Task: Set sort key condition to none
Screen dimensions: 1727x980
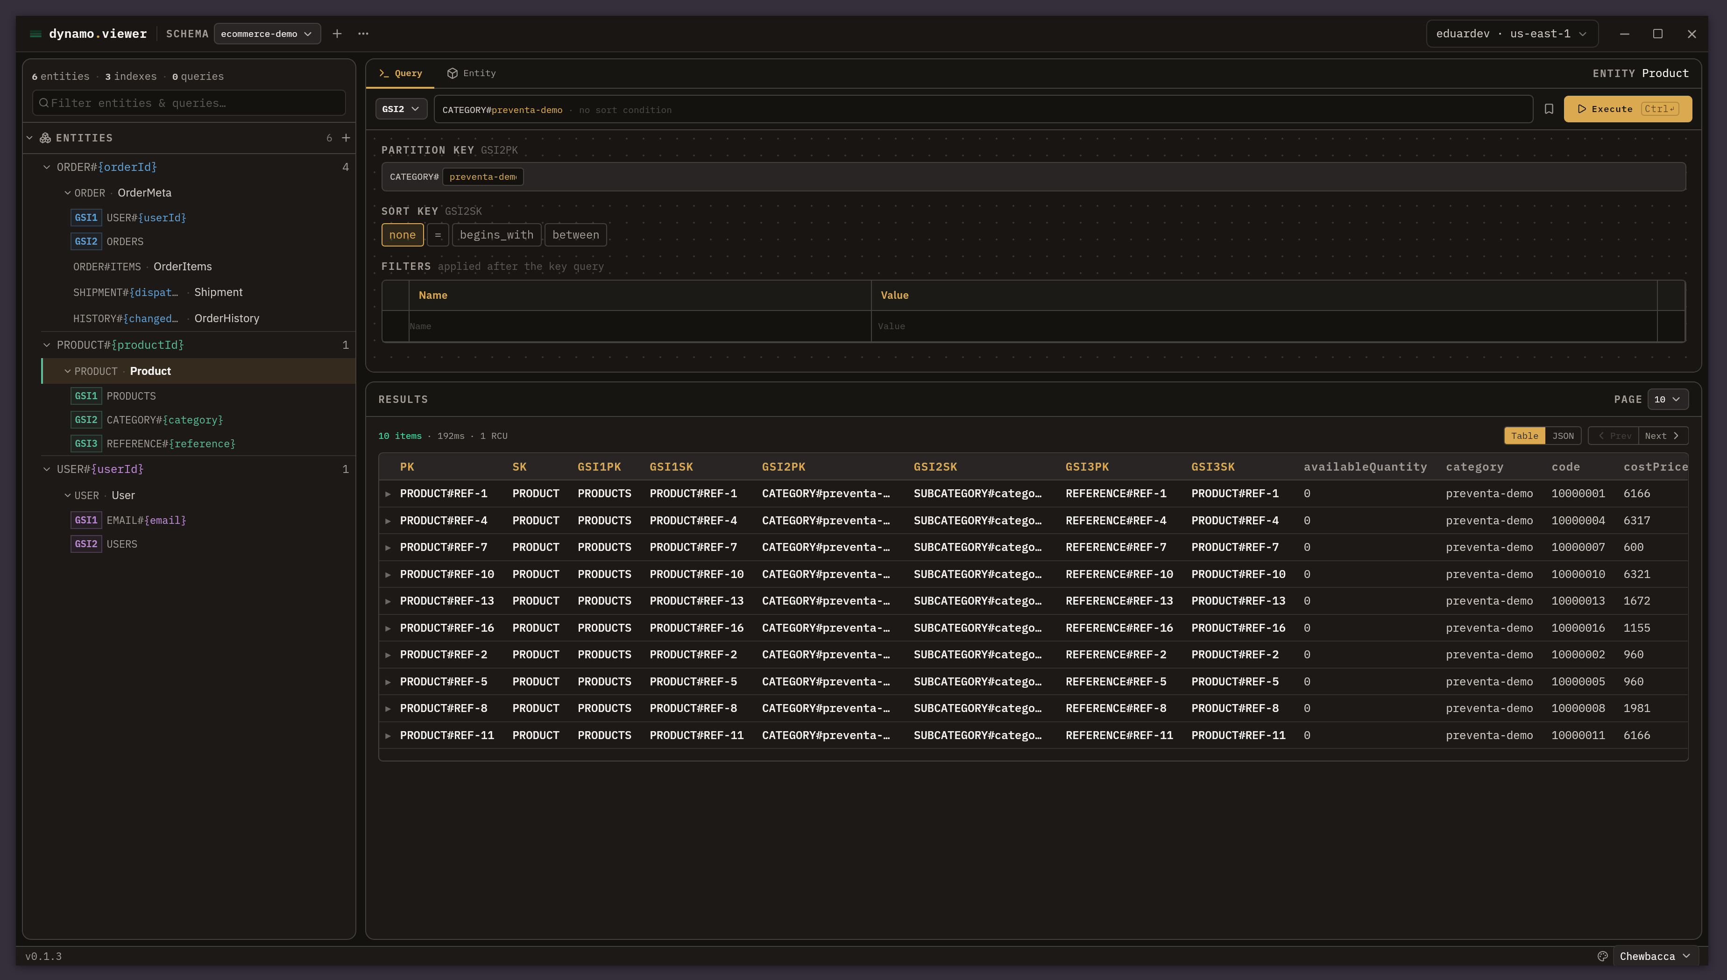Action: (x=403, y=235)
